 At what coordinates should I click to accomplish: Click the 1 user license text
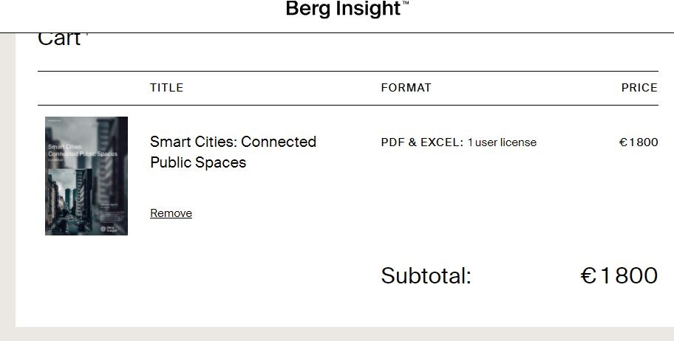tap(502, 142)
